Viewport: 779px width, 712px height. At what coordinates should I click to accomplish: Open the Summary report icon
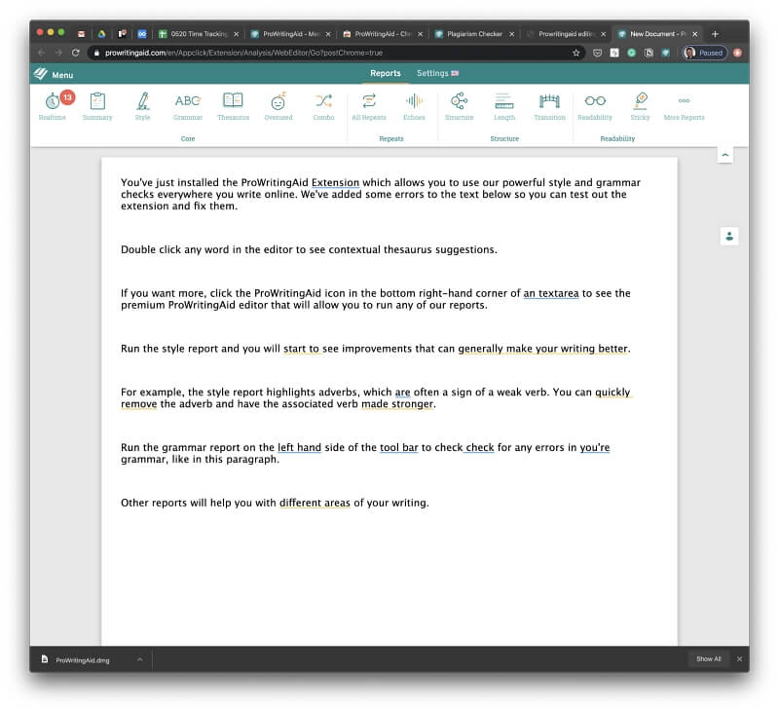pos(97,106)
